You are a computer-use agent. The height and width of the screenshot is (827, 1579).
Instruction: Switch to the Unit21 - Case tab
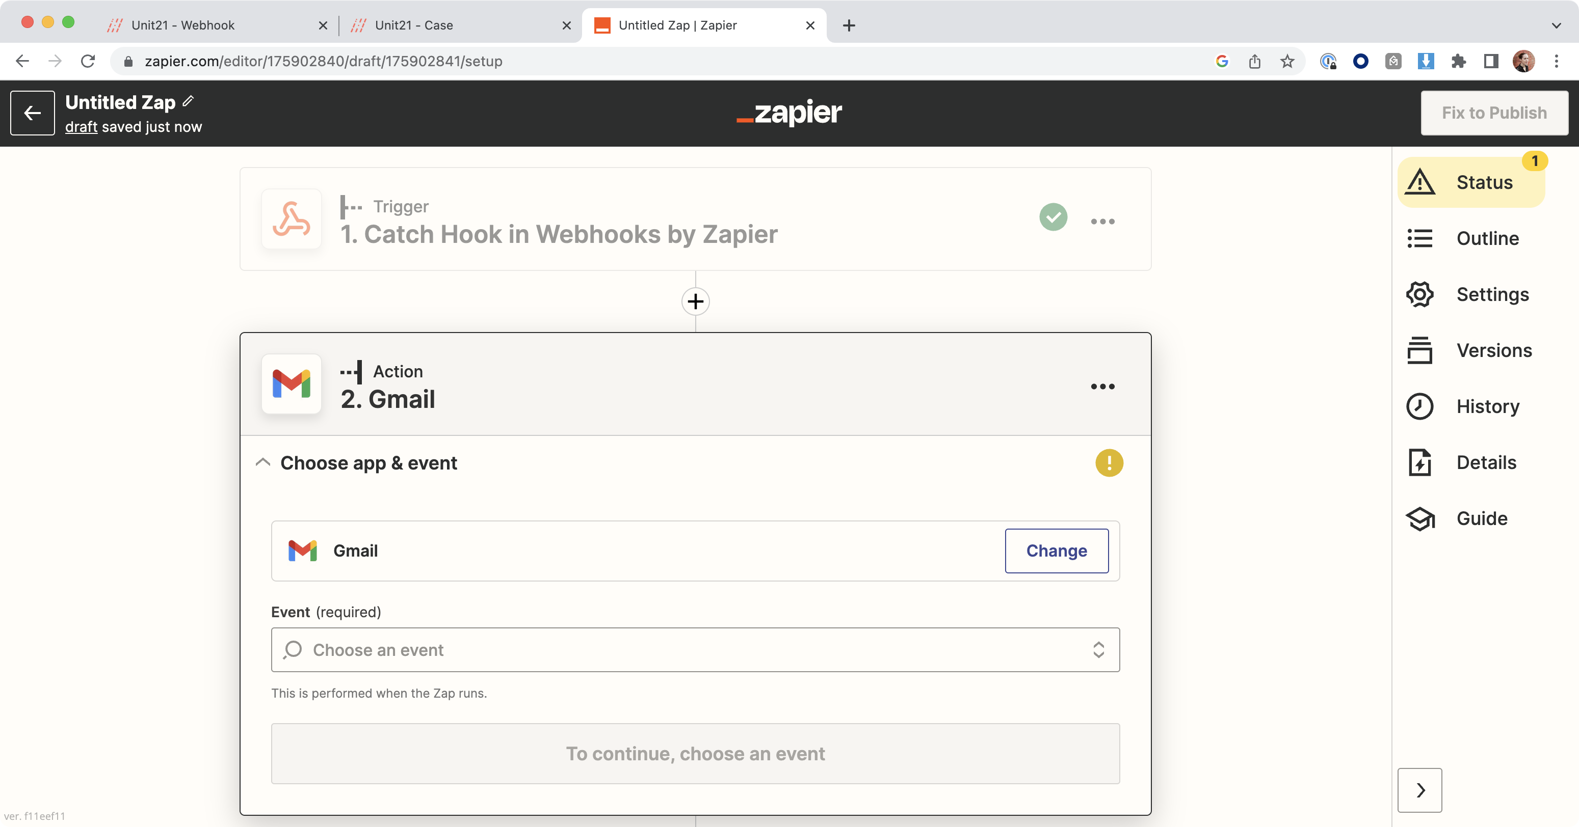tap(414, 25)
